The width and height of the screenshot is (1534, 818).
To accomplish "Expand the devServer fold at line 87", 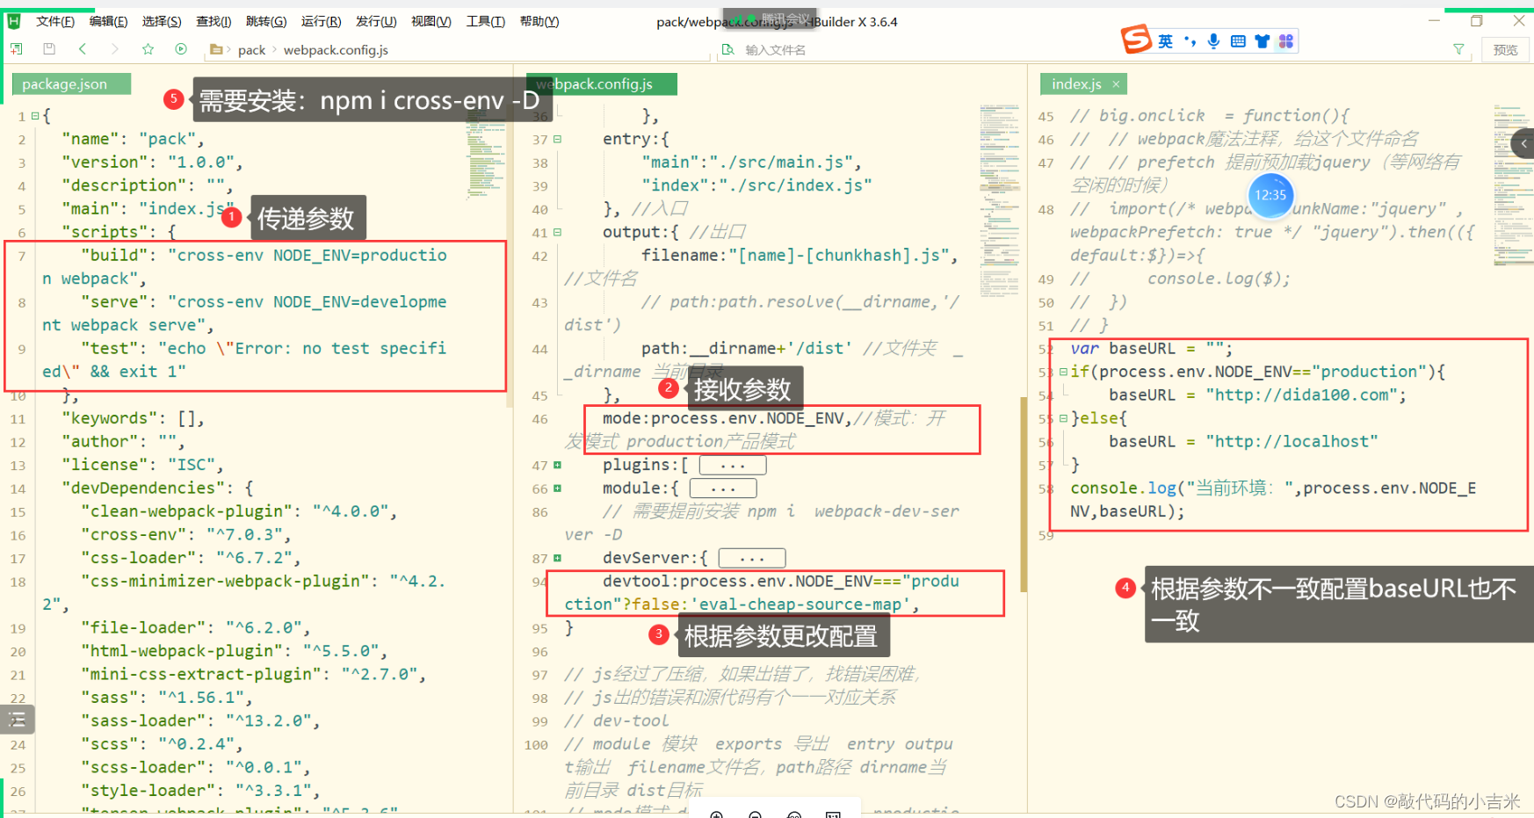I will (557, 558).
